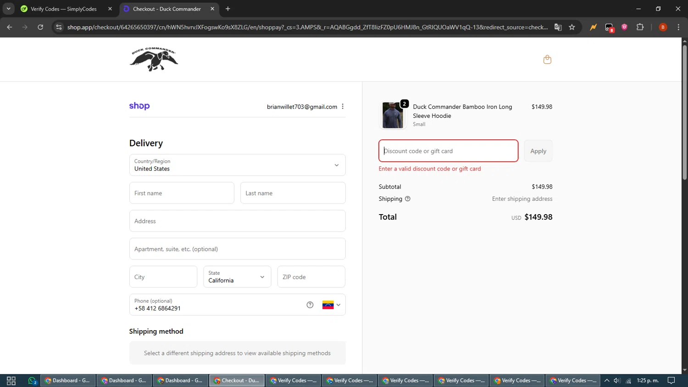Expand the Country/Region dropdown

(x=237, y=165)
